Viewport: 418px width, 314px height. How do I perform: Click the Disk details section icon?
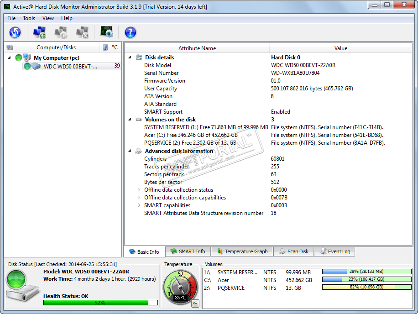139,58
